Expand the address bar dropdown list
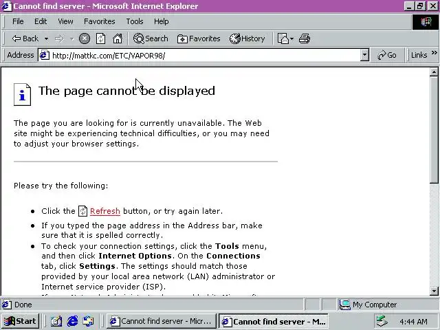The width and height of the screenshot is (440, 330). click(x=364, y=55)
